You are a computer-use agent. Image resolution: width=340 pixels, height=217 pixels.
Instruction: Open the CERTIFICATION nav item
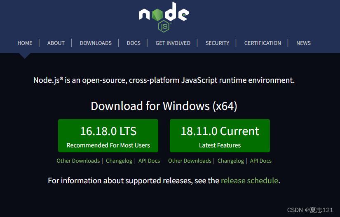[263, 43]
